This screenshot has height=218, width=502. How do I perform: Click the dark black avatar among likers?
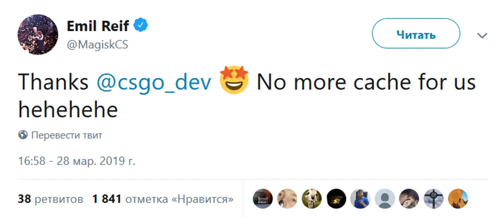click(x=336, y=198)
